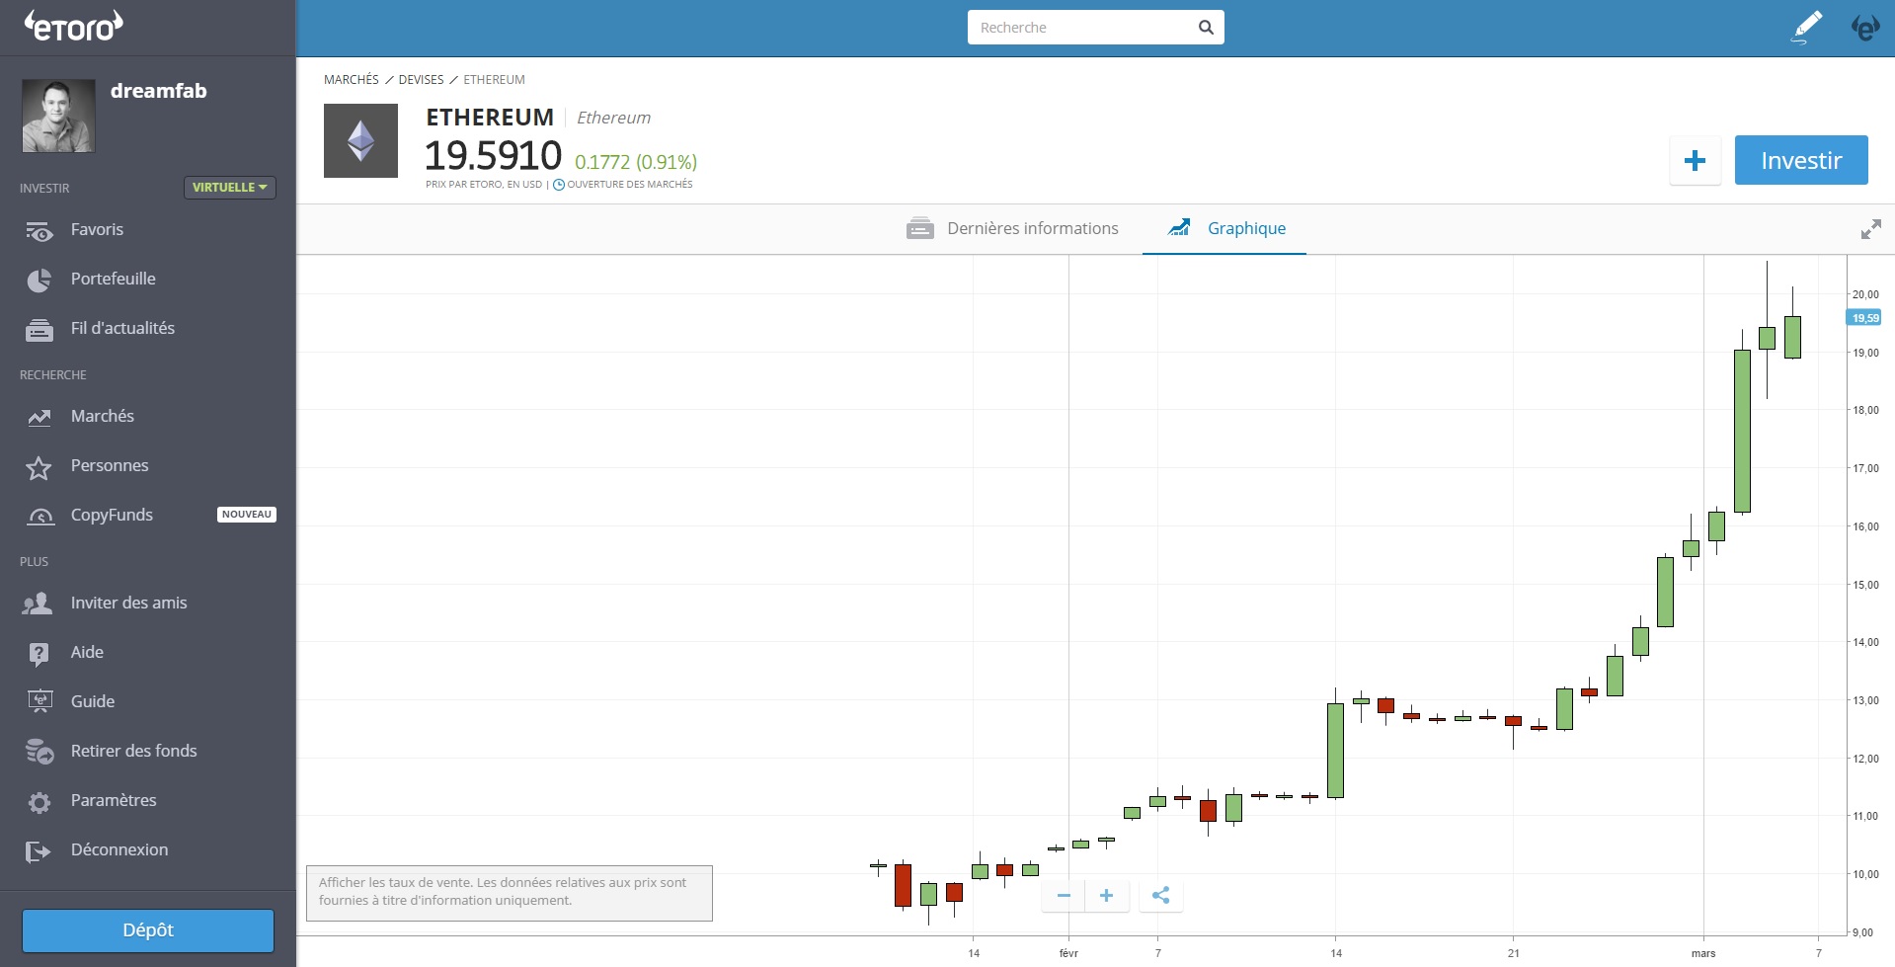Click the 20,00 price axis label
This screenshot has height=967, width=1895.
1865,294
